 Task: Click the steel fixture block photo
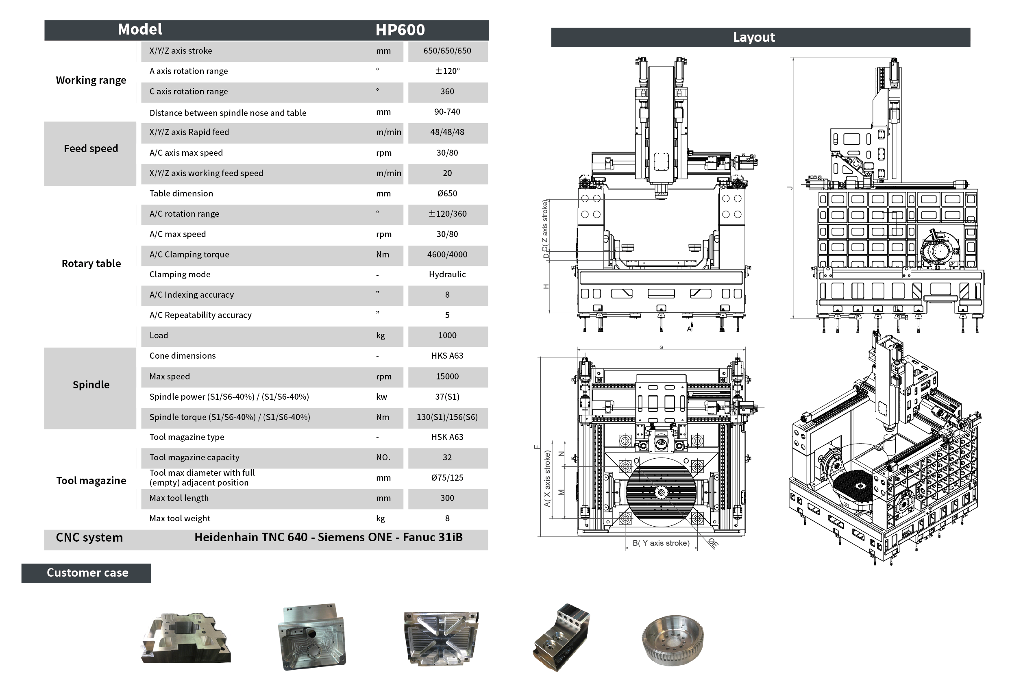pos(561,637)
